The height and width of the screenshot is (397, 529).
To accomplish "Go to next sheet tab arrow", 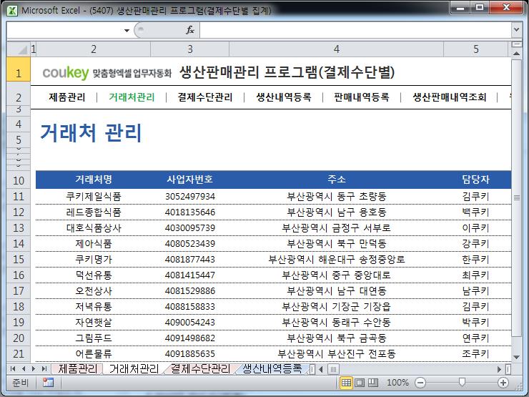I will [34, 368].
